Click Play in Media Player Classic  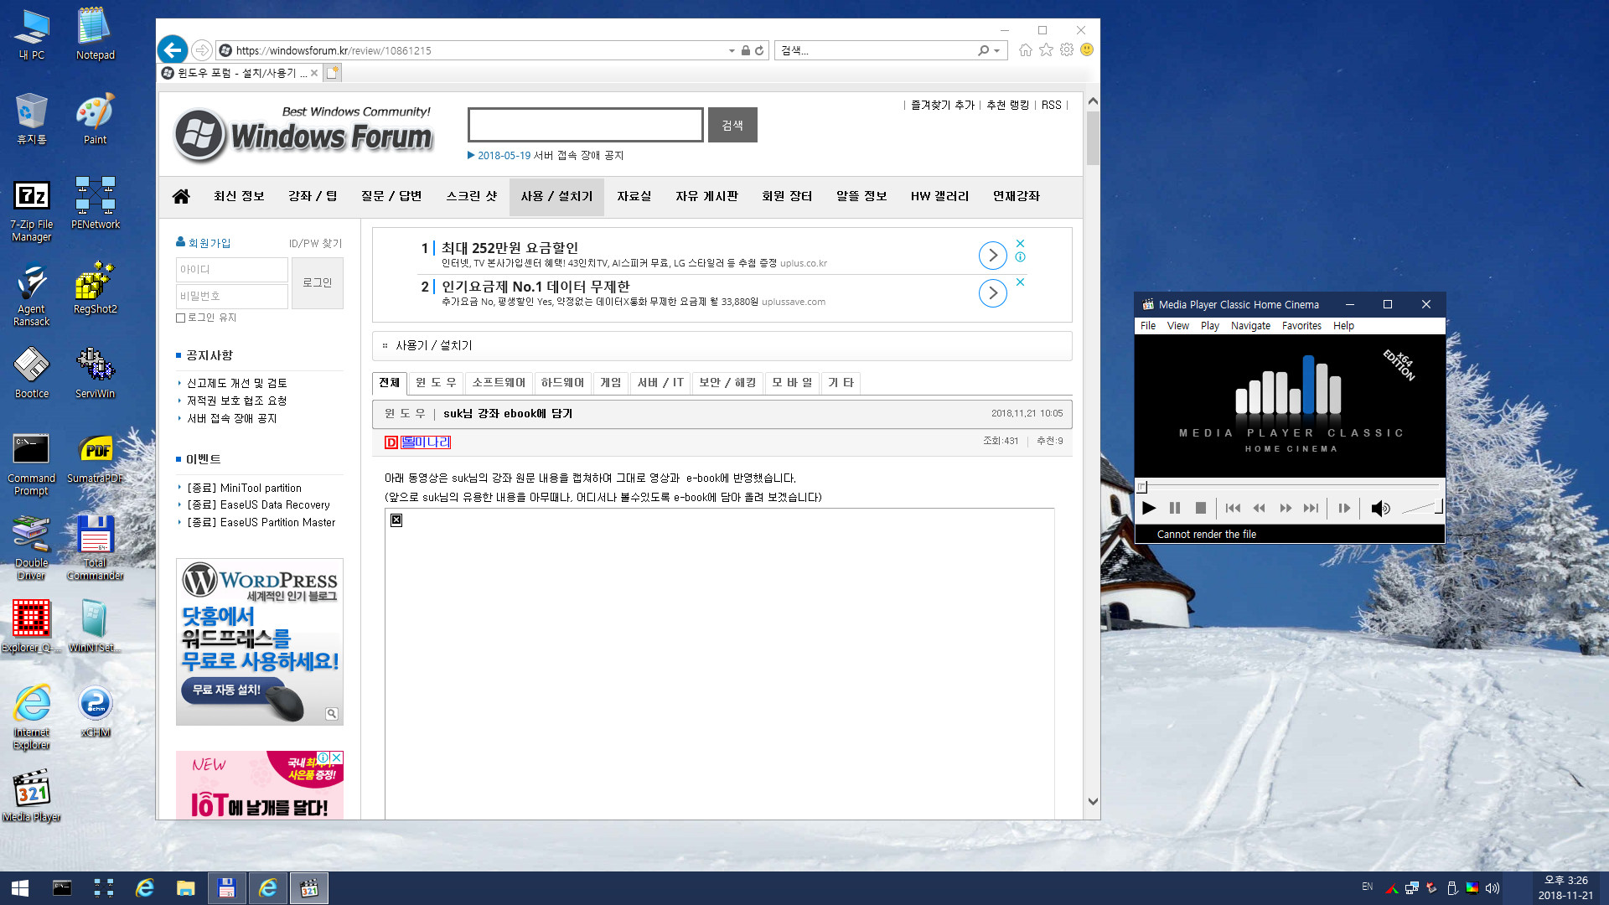[x=1149, y=508]
